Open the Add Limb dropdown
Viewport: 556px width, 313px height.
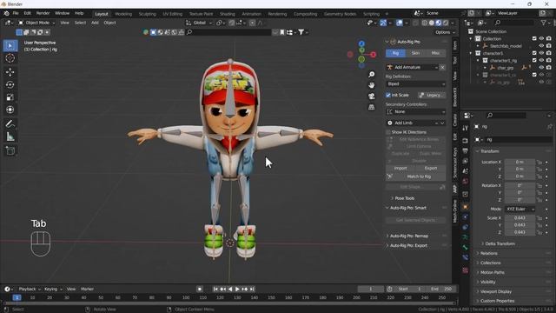[x=415, y=123]
